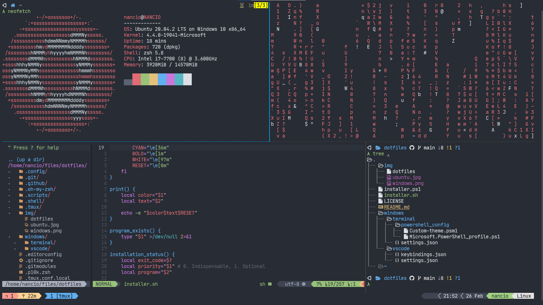543x305 pixels.
Task: Click the tmux session number 1 segment
Action: (10, 296)
